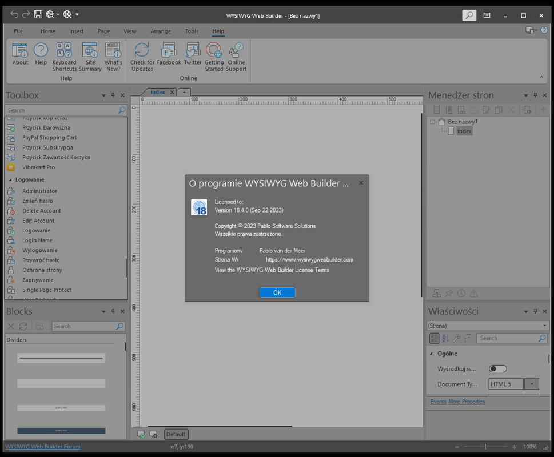Viewport: 554px width, 457px height.
Task: Switch to the Tools ribbon tab
Action: 192,31
